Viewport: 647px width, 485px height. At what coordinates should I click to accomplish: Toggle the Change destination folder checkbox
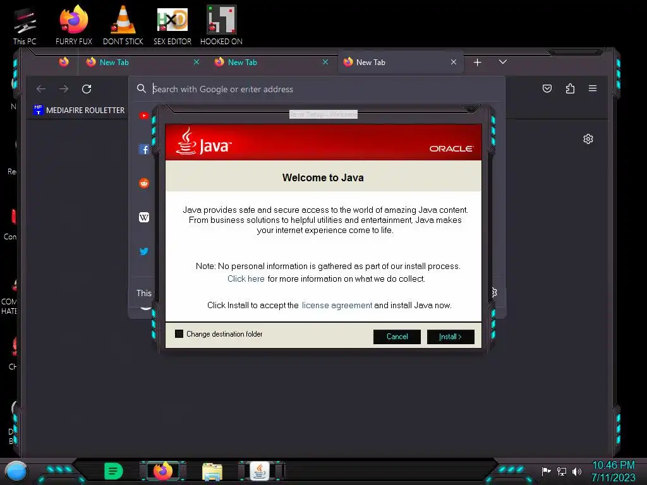tap(179, 333)
